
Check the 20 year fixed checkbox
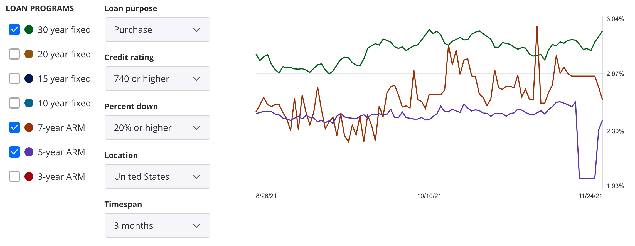point(14,54)
